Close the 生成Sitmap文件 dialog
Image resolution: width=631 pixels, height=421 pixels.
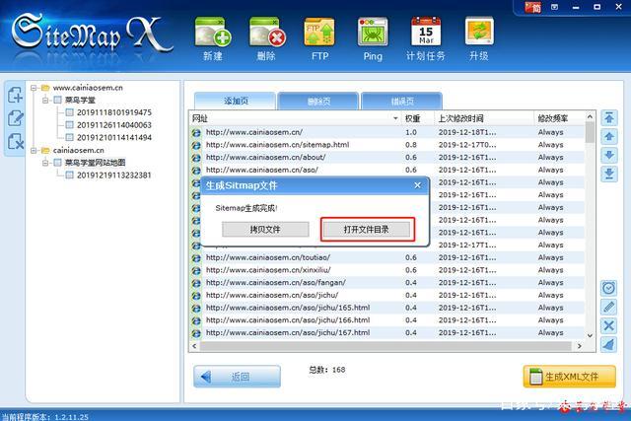tap(418, 185)
